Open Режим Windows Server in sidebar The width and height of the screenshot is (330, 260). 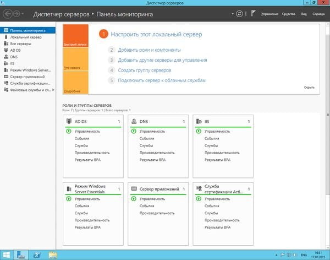(28, 70)
